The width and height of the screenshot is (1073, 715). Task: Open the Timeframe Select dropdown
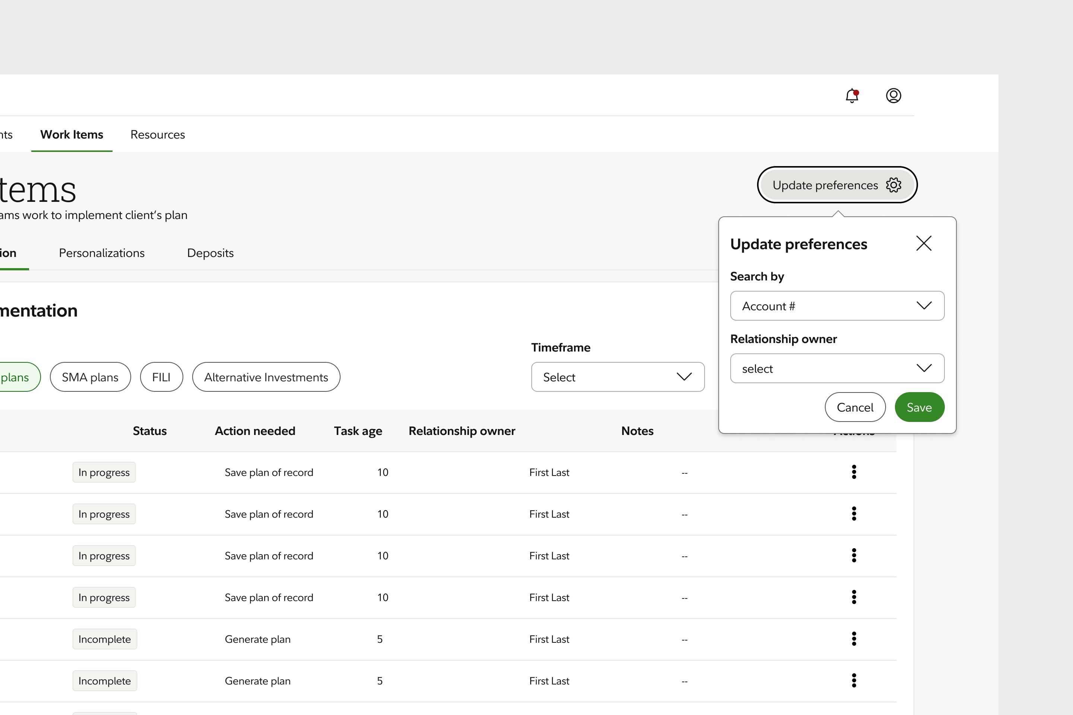618,376
